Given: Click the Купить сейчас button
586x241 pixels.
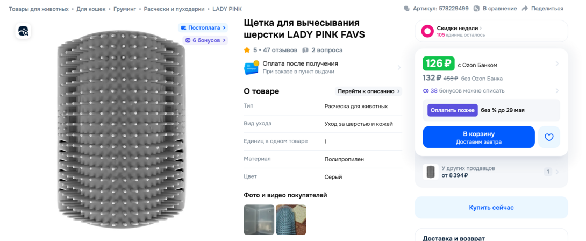Looking at the screenshot, I should [x=491, y=208].
